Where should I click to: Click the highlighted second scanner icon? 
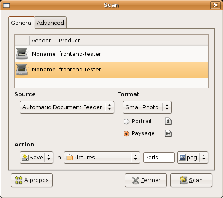click(x=22, y=69)
